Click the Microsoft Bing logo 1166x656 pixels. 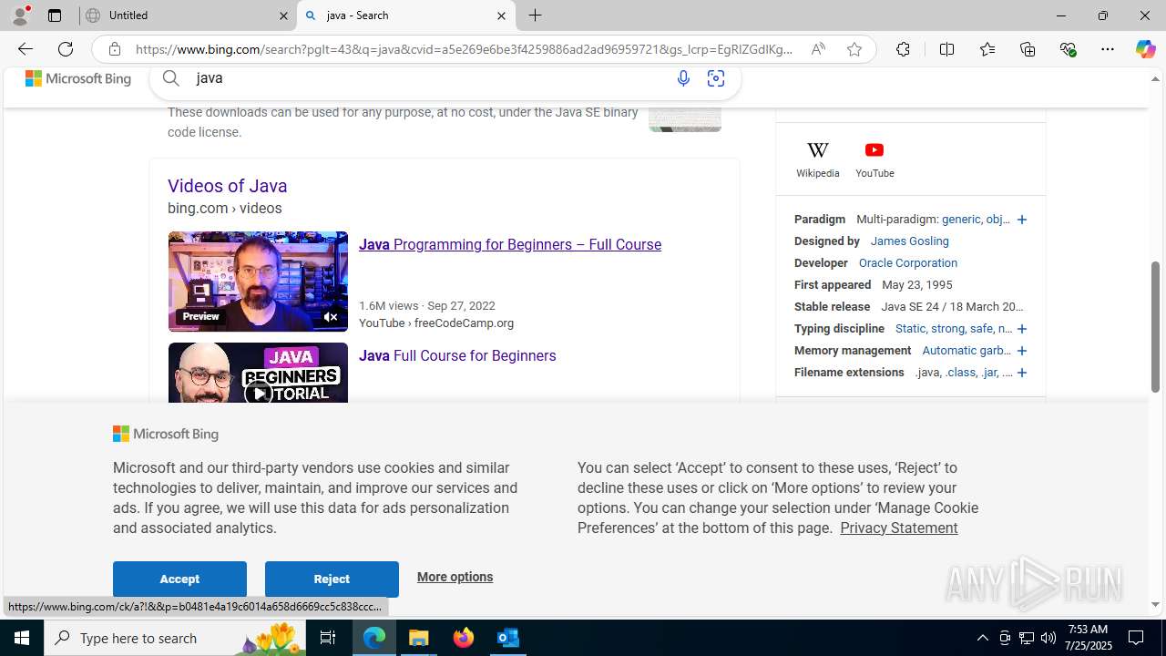(x=78, y=78)
